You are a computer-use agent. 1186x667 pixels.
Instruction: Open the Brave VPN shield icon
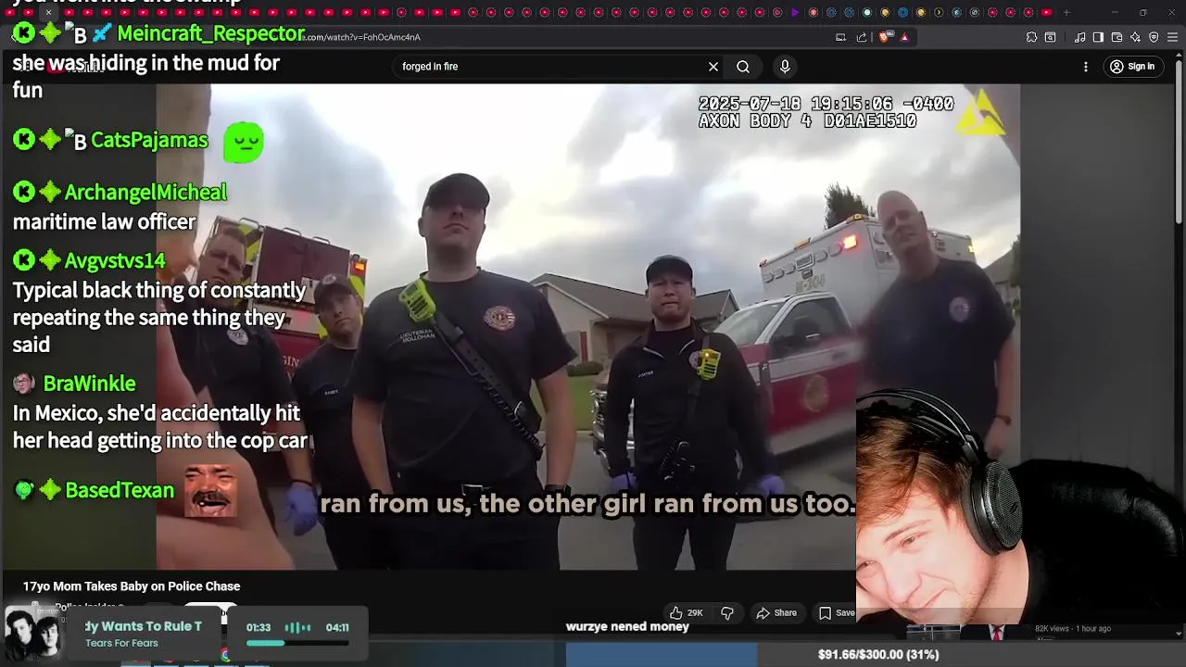[x=1154, y=37]
